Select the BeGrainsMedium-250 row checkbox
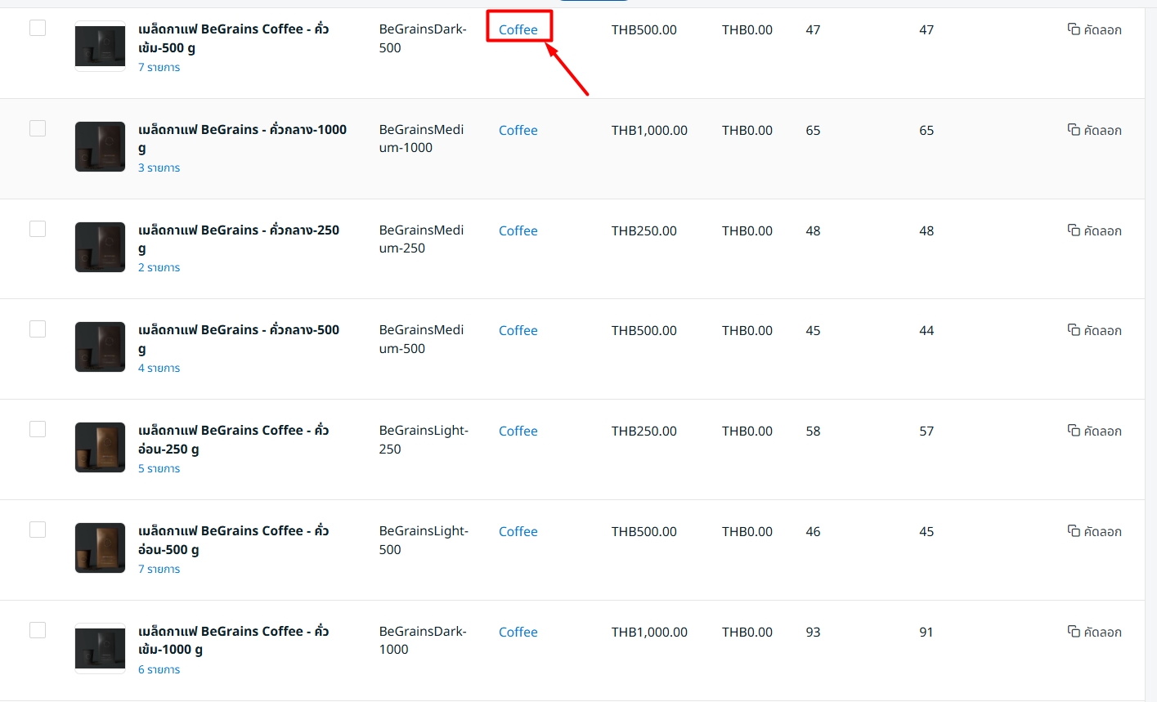The height and width of the screenshot is (702, 1157). click(x=38, y=229)
